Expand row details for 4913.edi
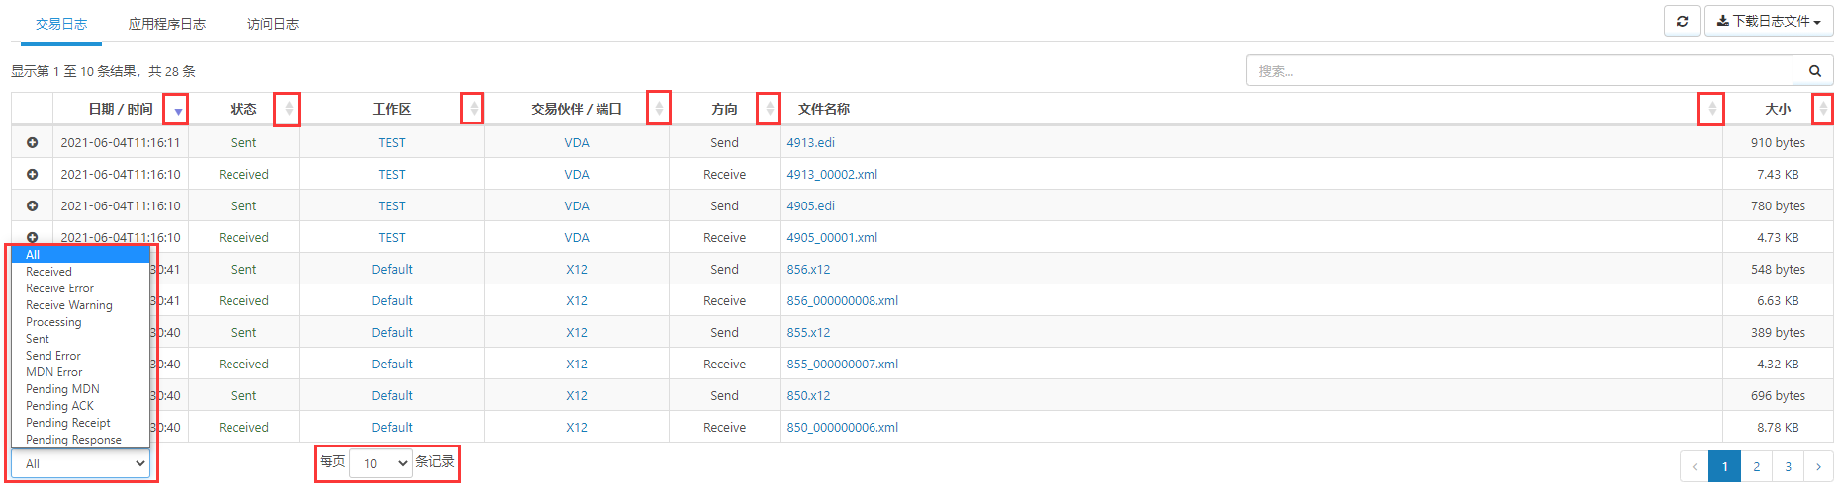Image resolution: width=1839 pixels, height=487 pixels. pos(32,143)
